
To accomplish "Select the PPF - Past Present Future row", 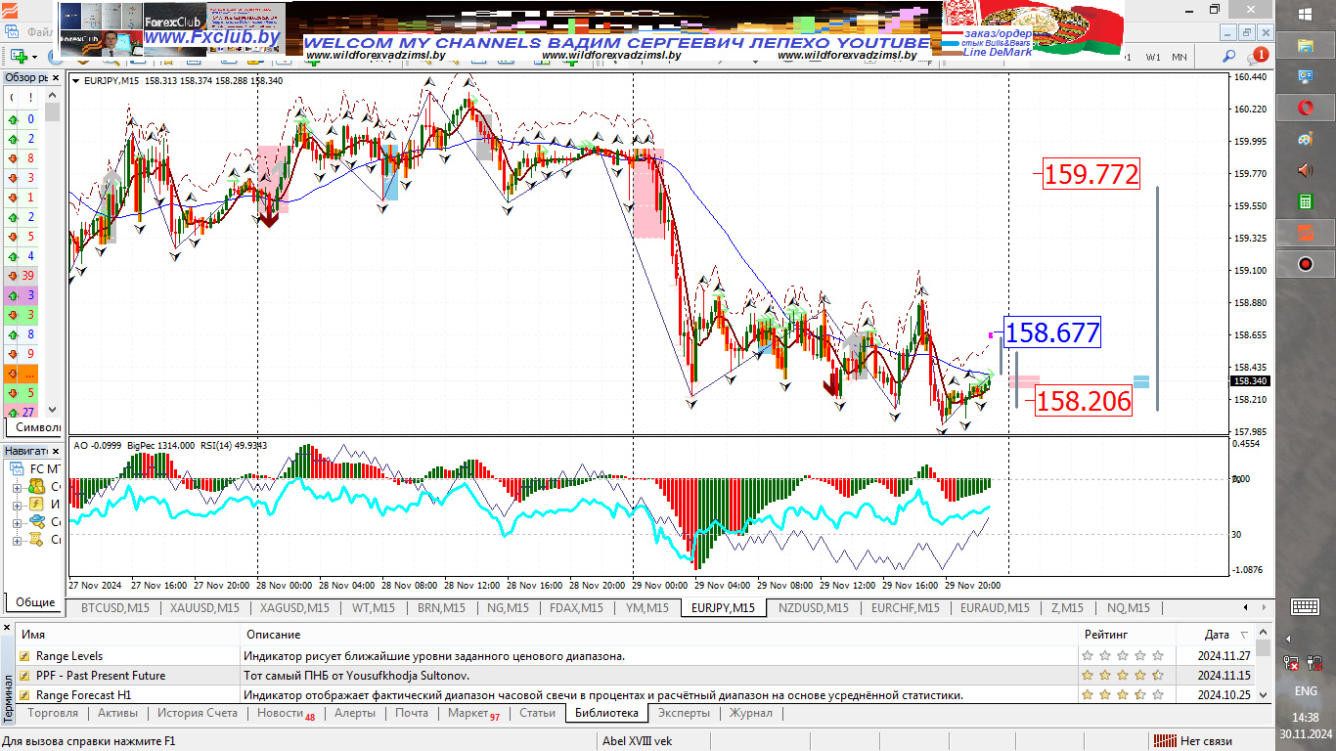I will coord(636,676).
